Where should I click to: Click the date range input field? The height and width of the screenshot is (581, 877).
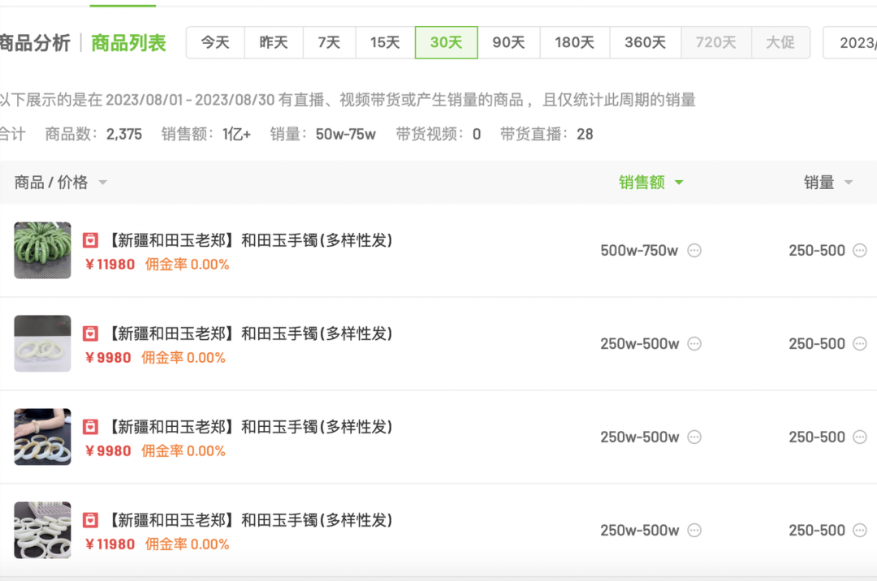[851, 42]
